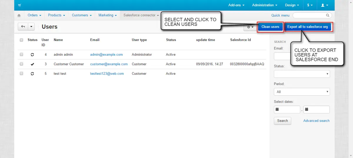This screenshot has width=353, height=158.
Task: Toggle the select-all users checkbox
Action: [x=21, y=40]
